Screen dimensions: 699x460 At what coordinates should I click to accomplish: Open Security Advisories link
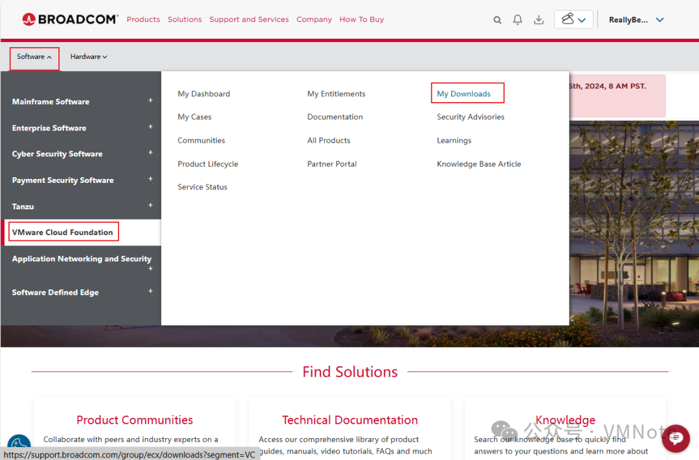471,117
